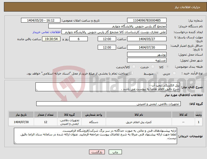
Task: Click the نام کالا column header
Action: [x=139, y=115]
